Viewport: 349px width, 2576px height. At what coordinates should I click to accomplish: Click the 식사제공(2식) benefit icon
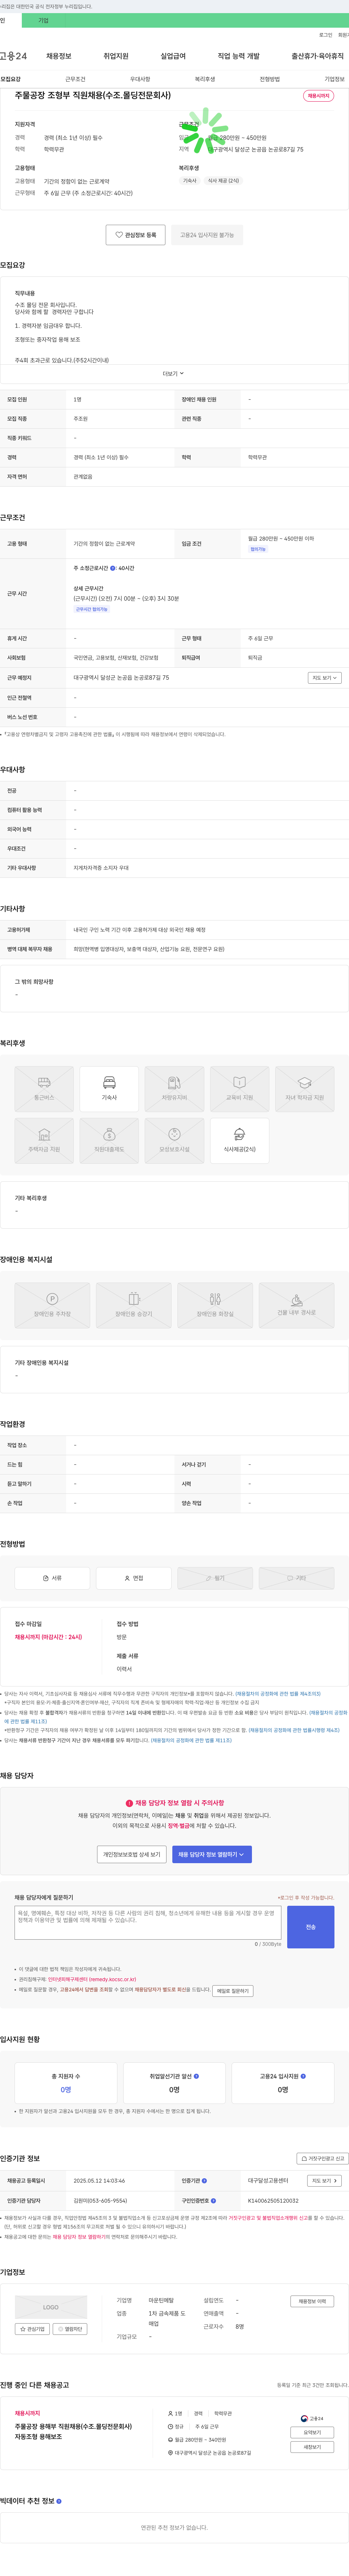pos(239,1141)
